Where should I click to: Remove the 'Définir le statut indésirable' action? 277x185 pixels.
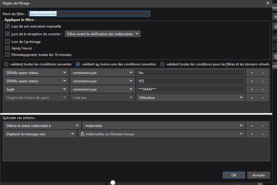click(x=263, y=126)
